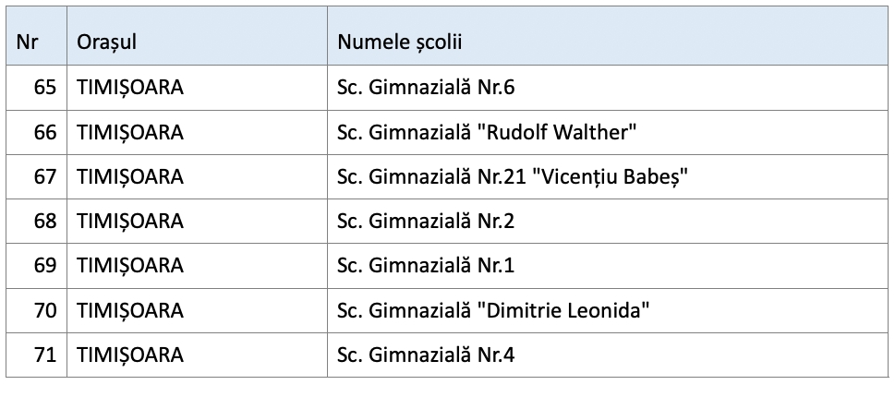895x409 pixels.
Task: Click "Sc. Gimnazială Nr.1" school name
Action: coord(426,266)
